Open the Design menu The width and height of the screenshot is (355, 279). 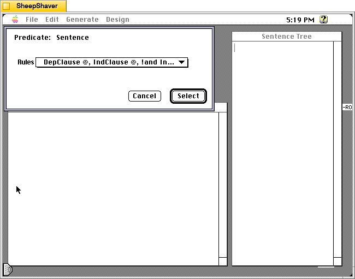(117, 20)
